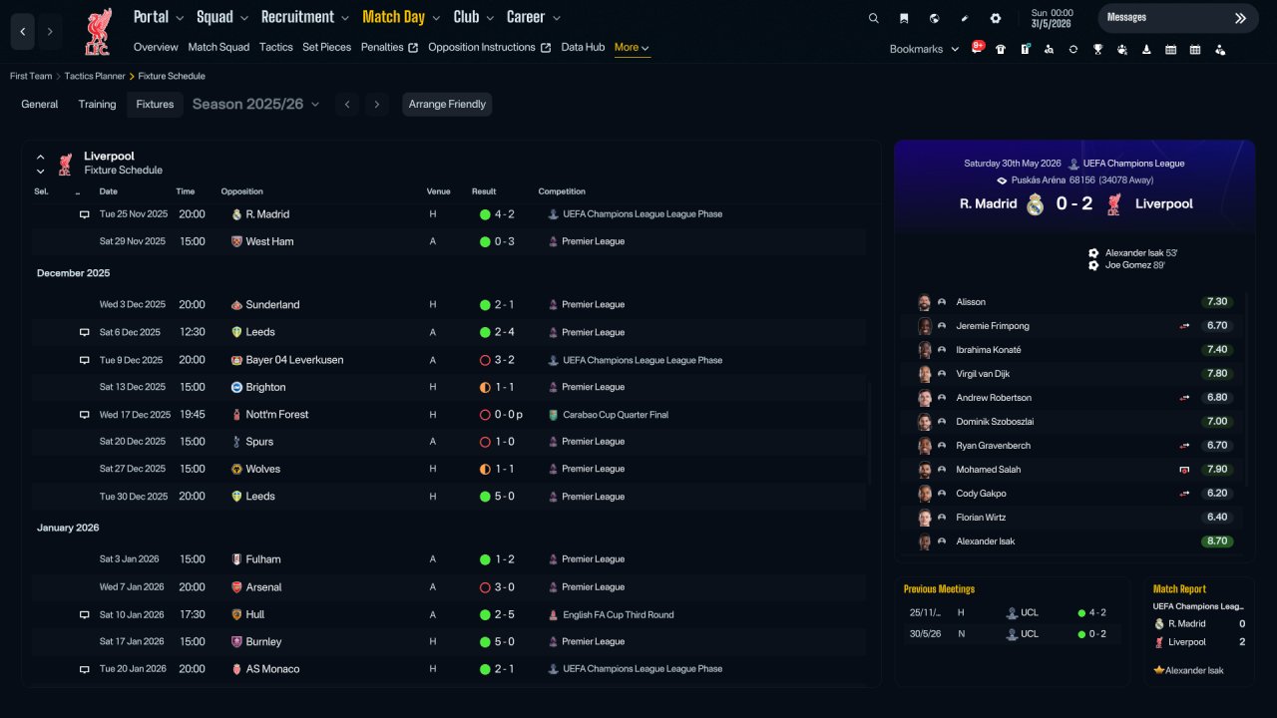Screen dimensions: 1277x718
Task: Open the Recruitment dropdown menu
Action: pos(305,17)
